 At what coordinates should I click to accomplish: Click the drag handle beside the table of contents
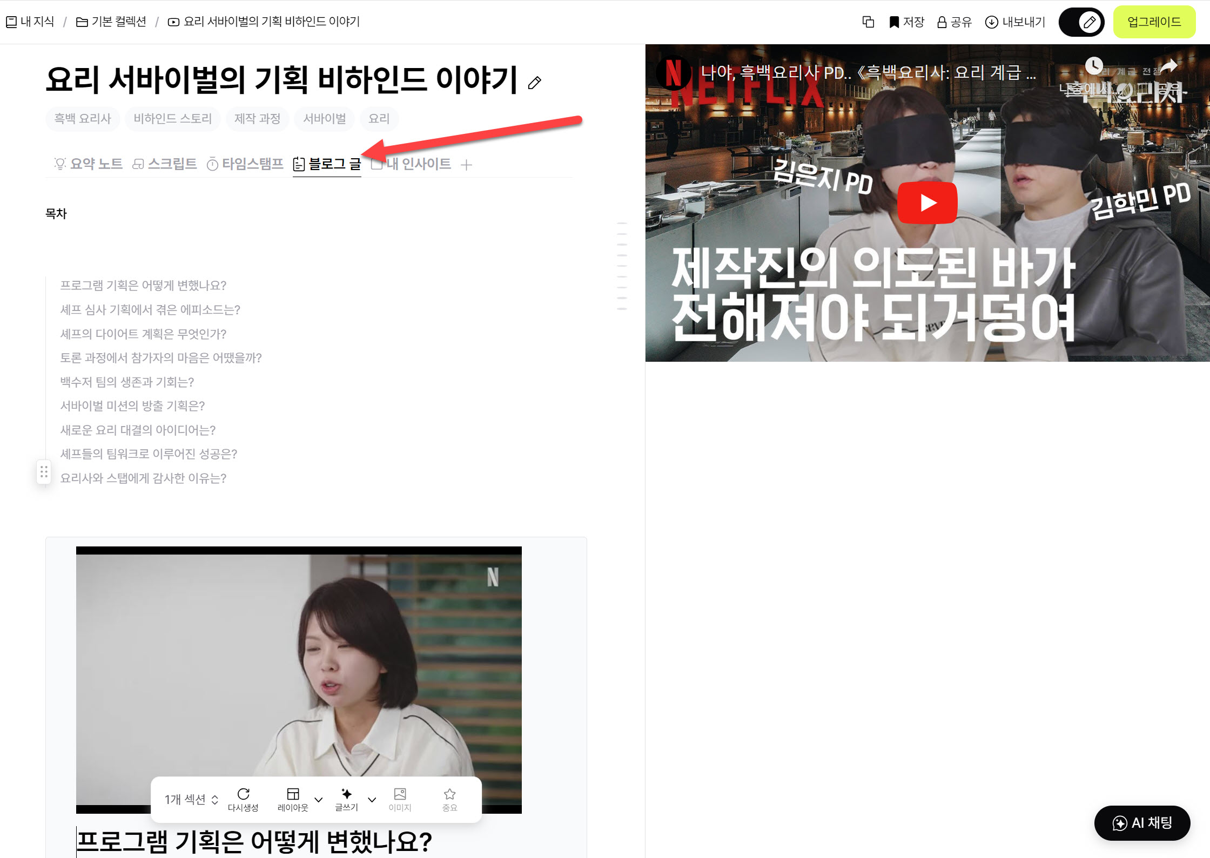click(44, 472)
